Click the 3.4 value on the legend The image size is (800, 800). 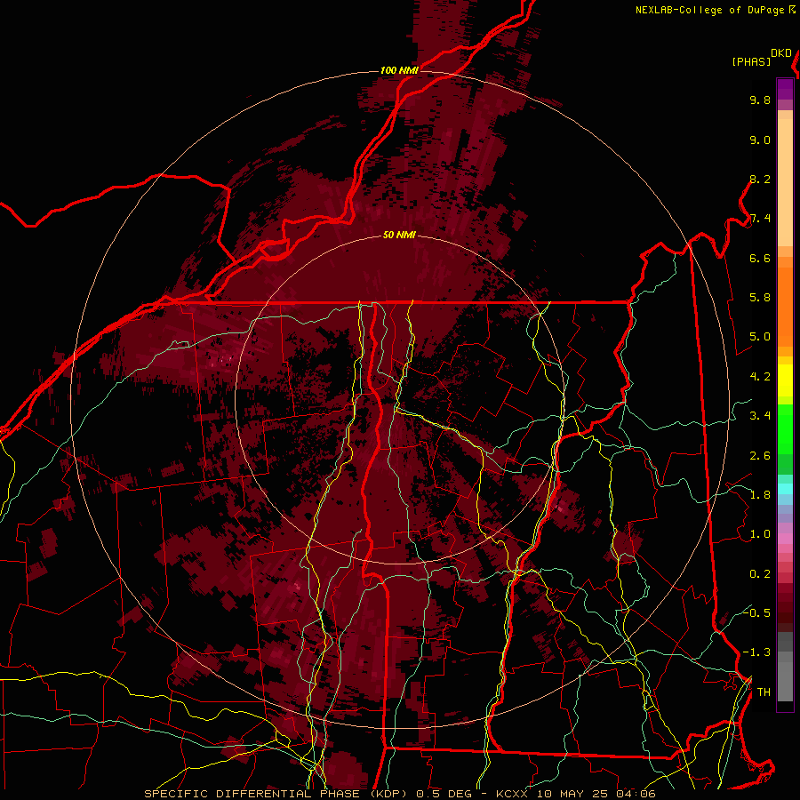point(760,416)
